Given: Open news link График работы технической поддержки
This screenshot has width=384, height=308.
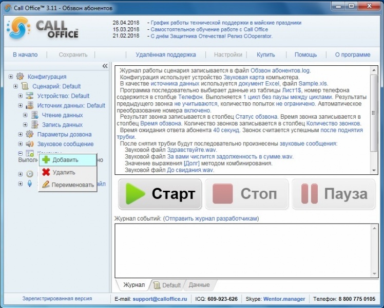Looking at the screenshot, I should (226, 23).
